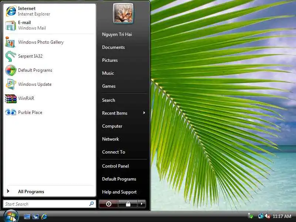Click the network tray icon

(x=261, y=216)
